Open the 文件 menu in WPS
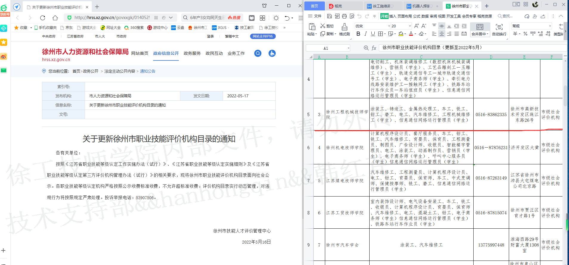 315,16
